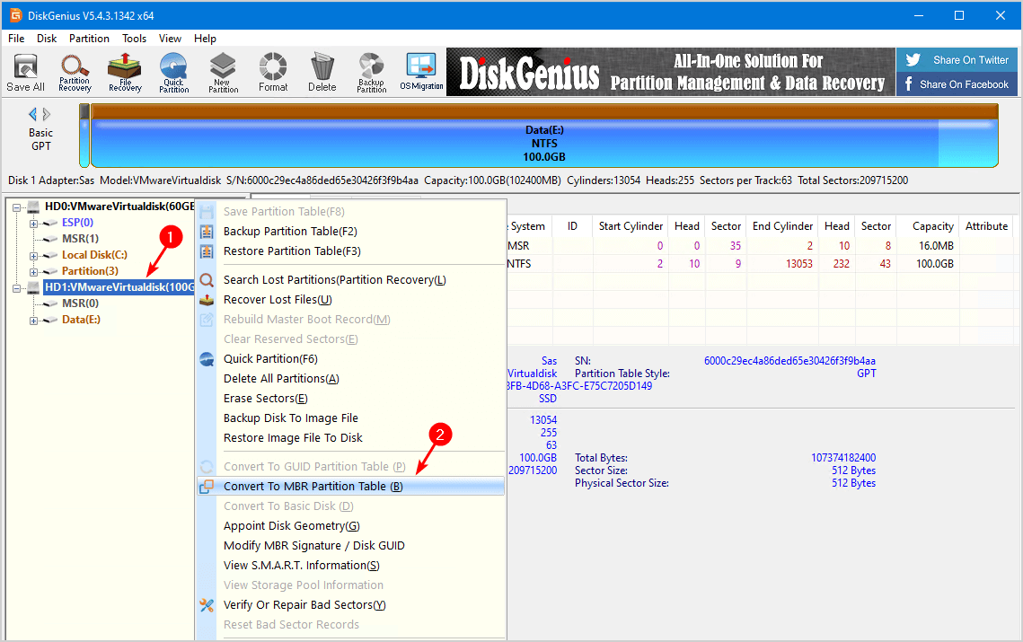Screen dimensions: 1023x642
Task: Click the Attribute column header
Action: pos(986,226)
